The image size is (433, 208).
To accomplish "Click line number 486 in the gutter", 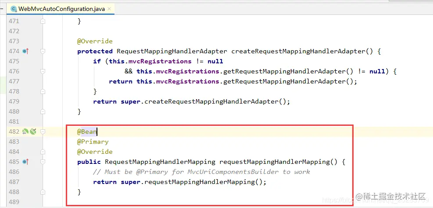I will pos(14,172).
